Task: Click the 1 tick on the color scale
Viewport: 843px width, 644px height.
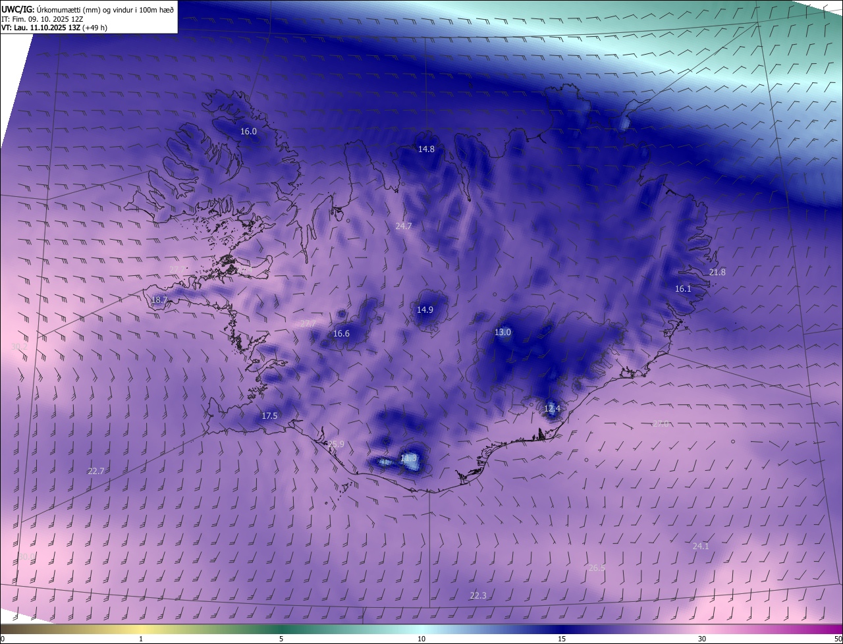Action: (x=141, y=639)
